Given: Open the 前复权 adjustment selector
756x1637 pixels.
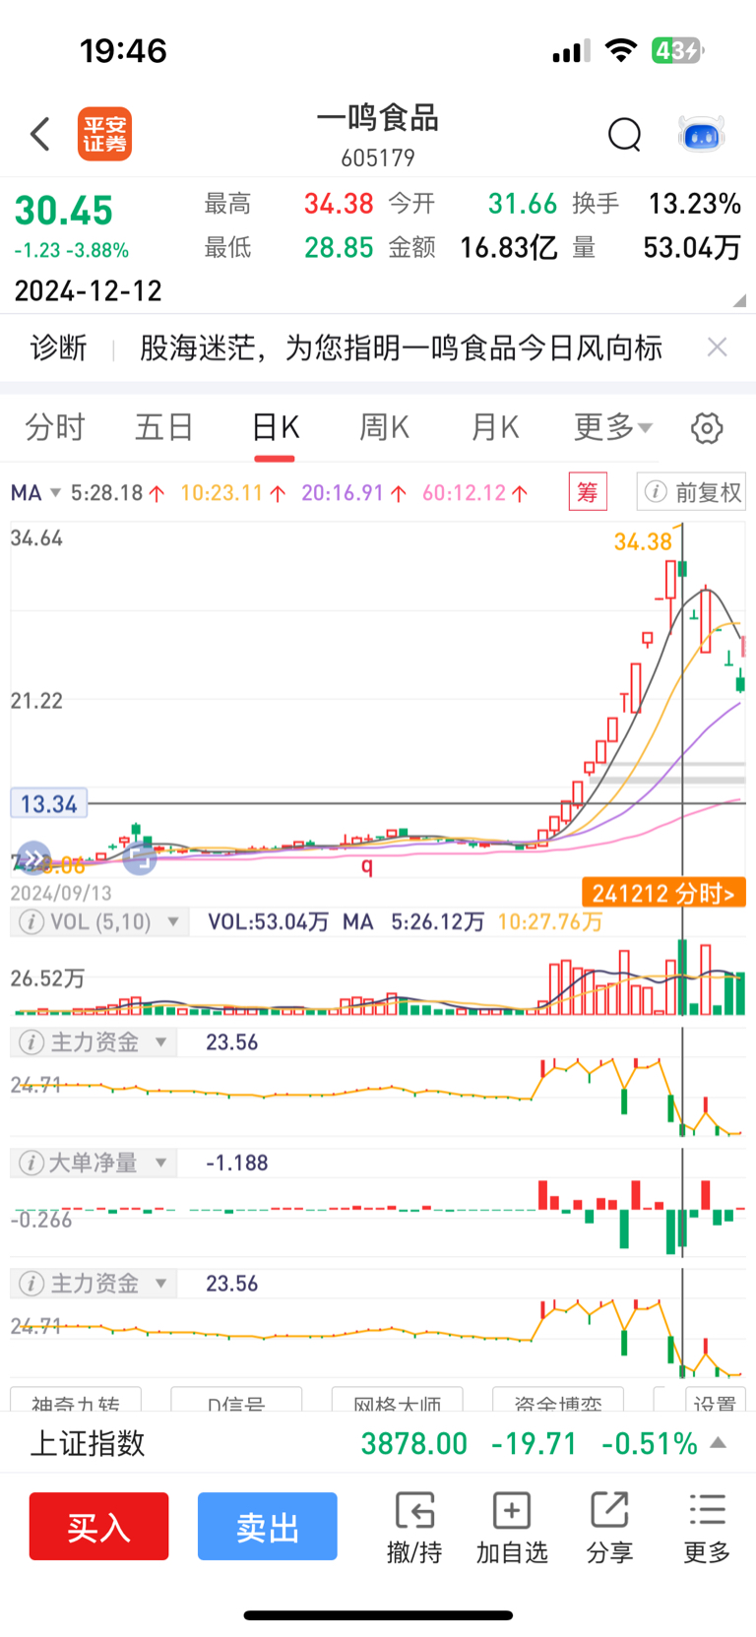Looking at the screenshot, I should 691,492.
